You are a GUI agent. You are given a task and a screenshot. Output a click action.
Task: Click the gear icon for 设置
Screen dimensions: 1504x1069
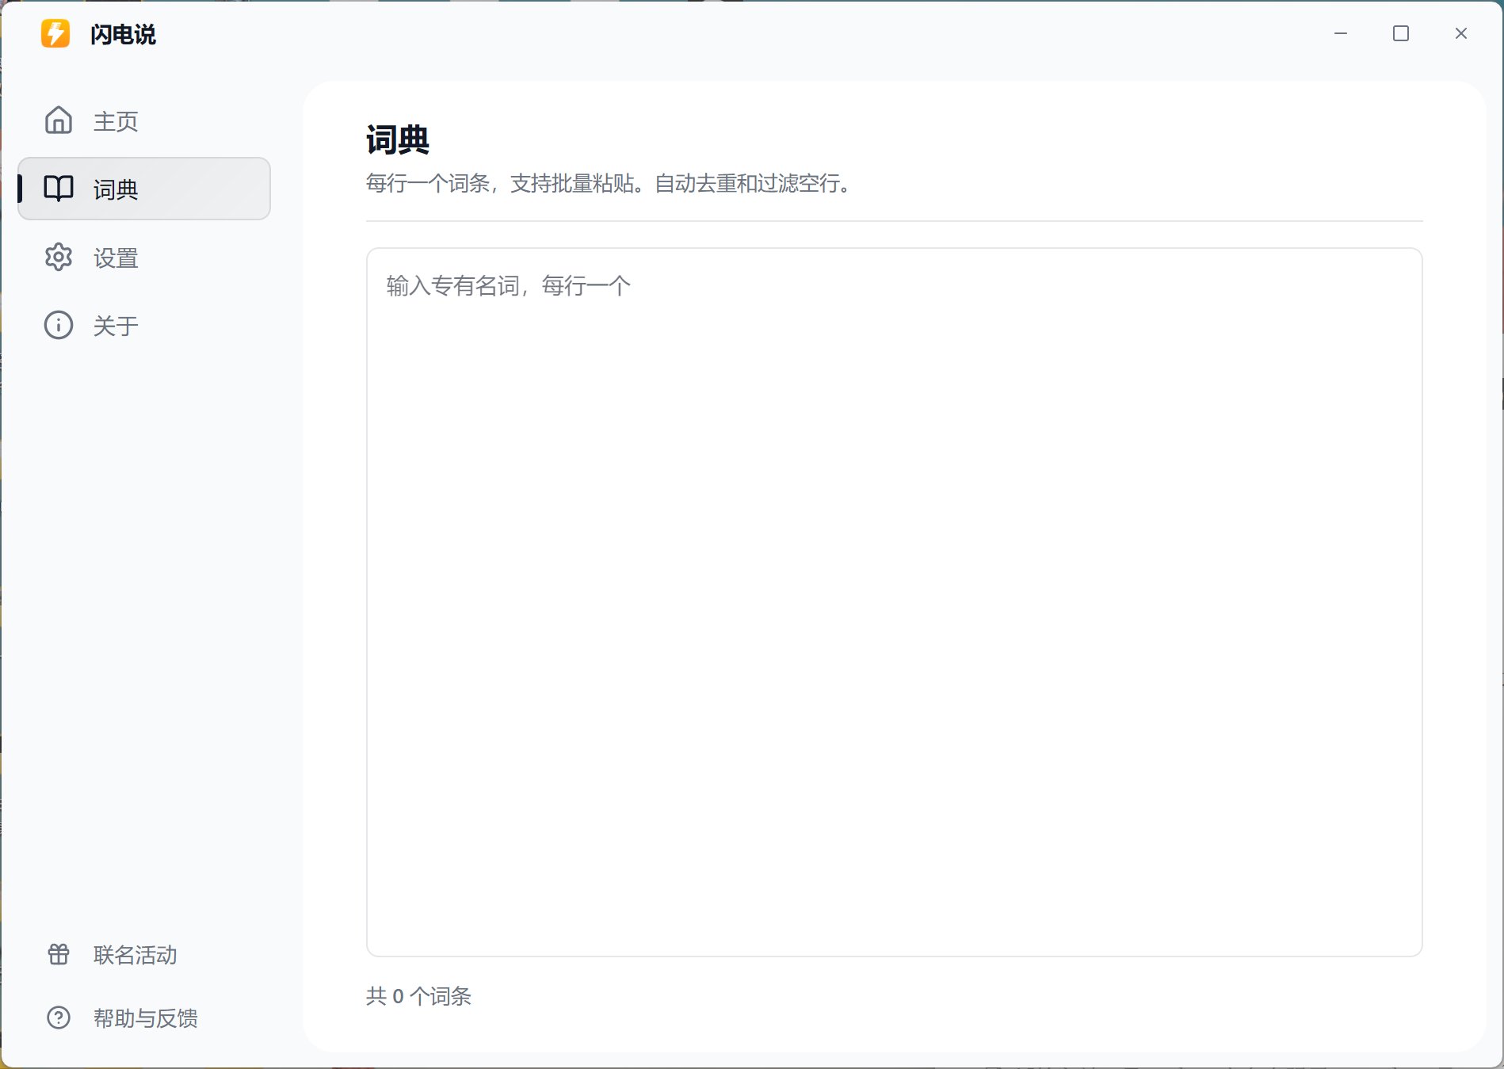59,258
